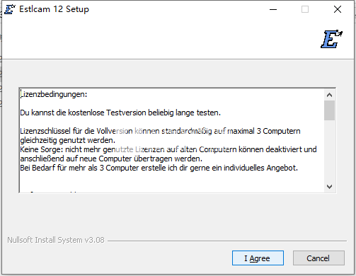Viewport: 356px width, 276px height.
Task: Click the Nullsoft Install System v3.08 label
Action: click(x=56, y=240)
